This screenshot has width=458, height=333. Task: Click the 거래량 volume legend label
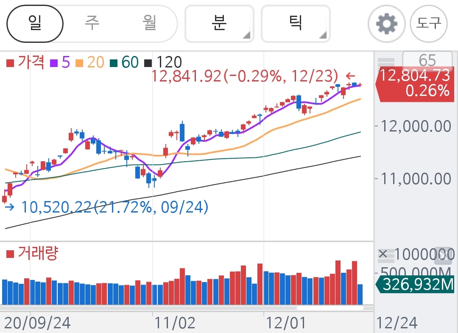click(38, 253)
